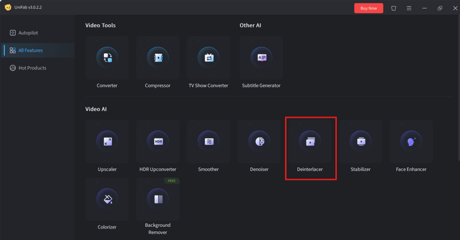This screenshot has height=240, width=460.
Task: Launch the Compressor feature
Action: click(x=158, y=58)
